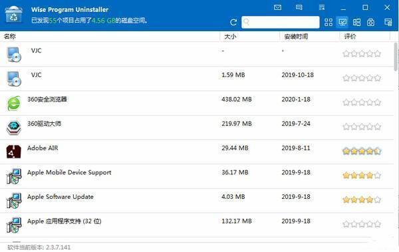
Task: Click the refresh list icon
Action: [x=233, y=23]
